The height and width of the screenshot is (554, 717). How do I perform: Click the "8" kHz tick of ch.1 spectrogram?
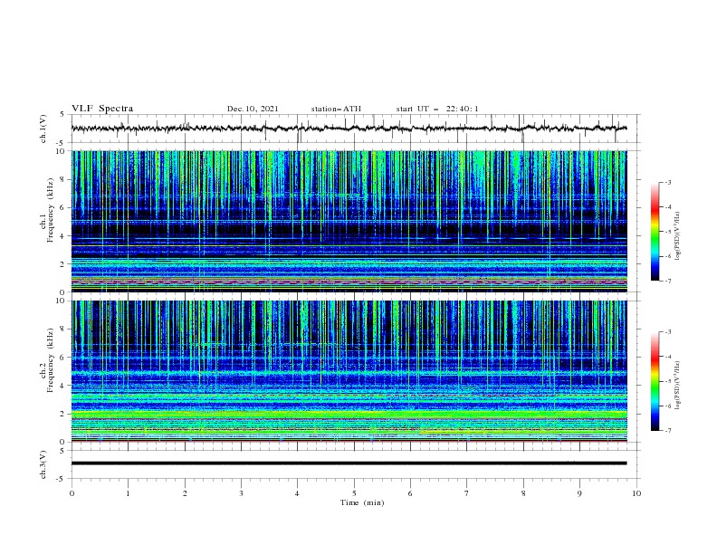(x=63, y=179)
